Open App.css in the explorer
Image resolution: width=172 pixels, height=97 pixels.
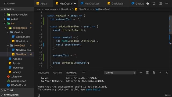tap(17, 59)
